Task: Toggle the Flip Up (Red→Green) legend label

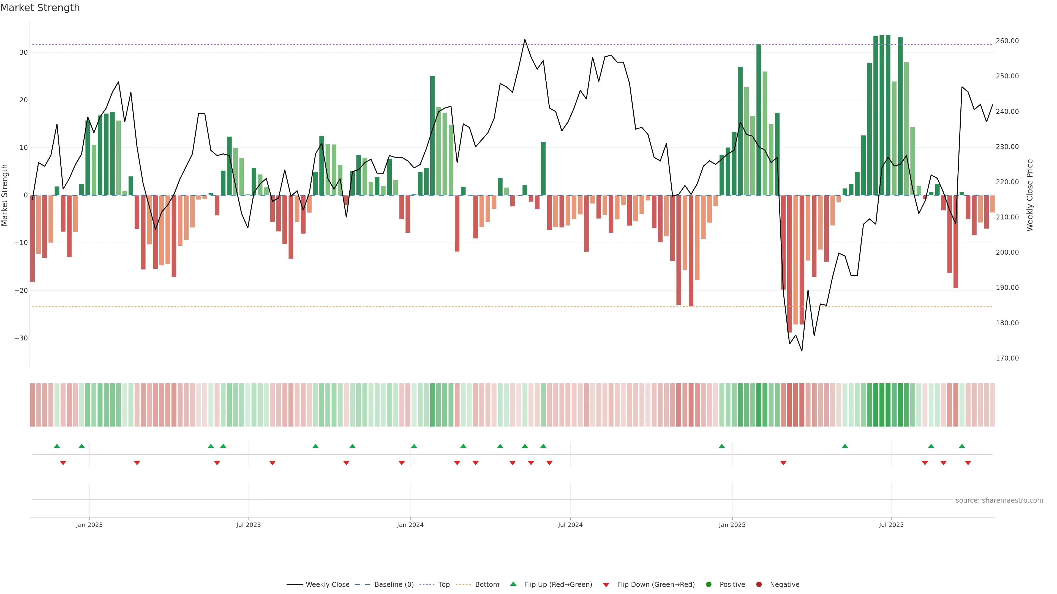Action: (558, 585)
